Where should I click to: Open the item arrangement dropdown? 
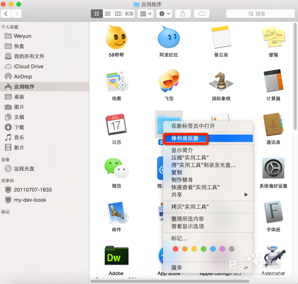coord(145,14)
